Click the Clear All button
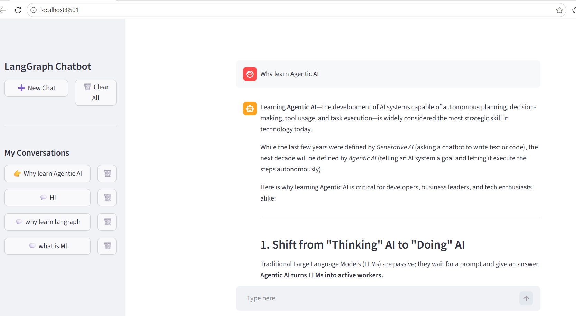This screenshot has height=316, width=576. click(96, 93)
